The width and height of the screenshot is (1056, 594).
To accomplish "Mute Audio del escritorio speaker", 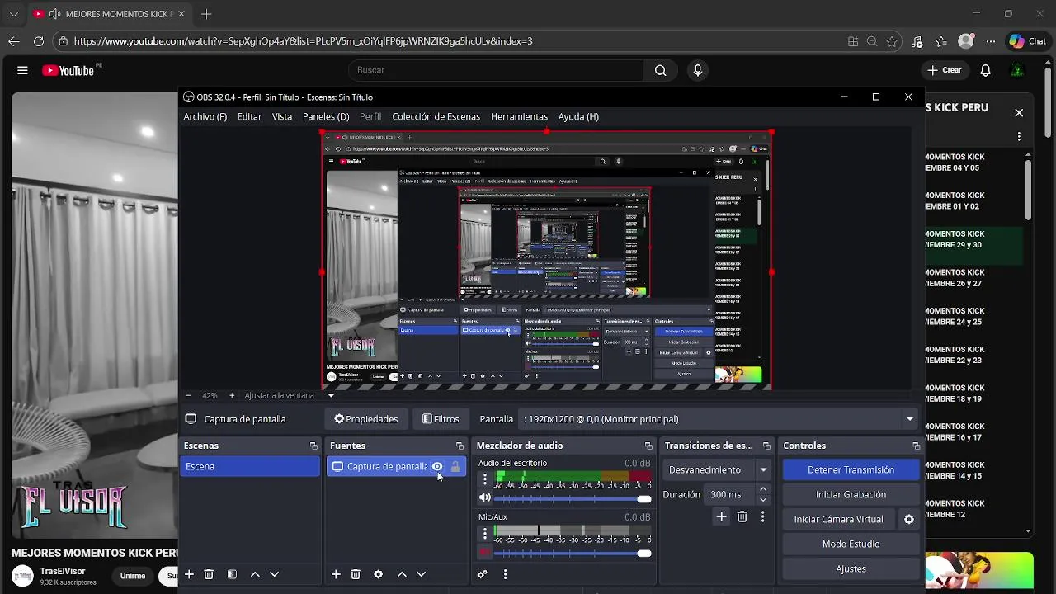I will (485, 497).
